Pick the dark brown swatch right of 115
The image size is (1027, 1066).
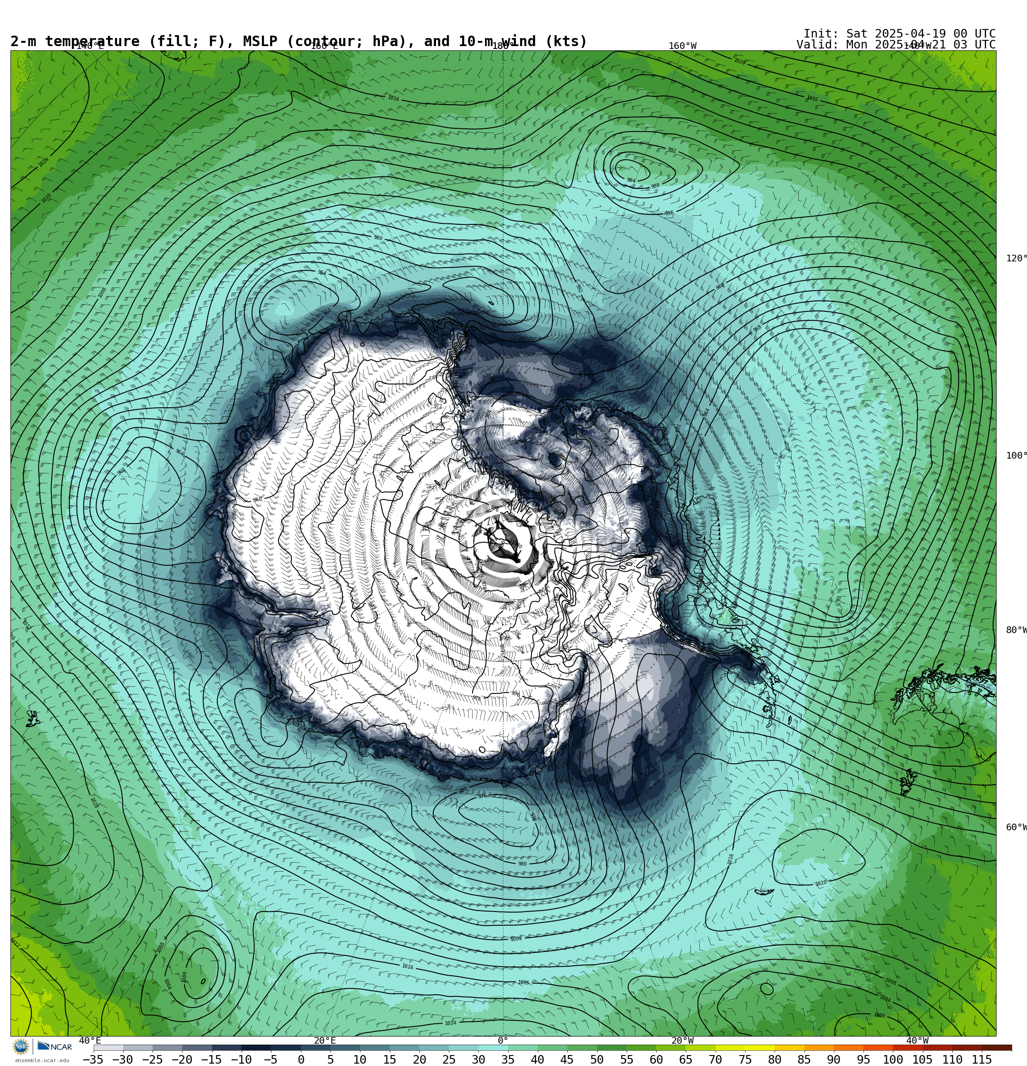[997, 1047]
